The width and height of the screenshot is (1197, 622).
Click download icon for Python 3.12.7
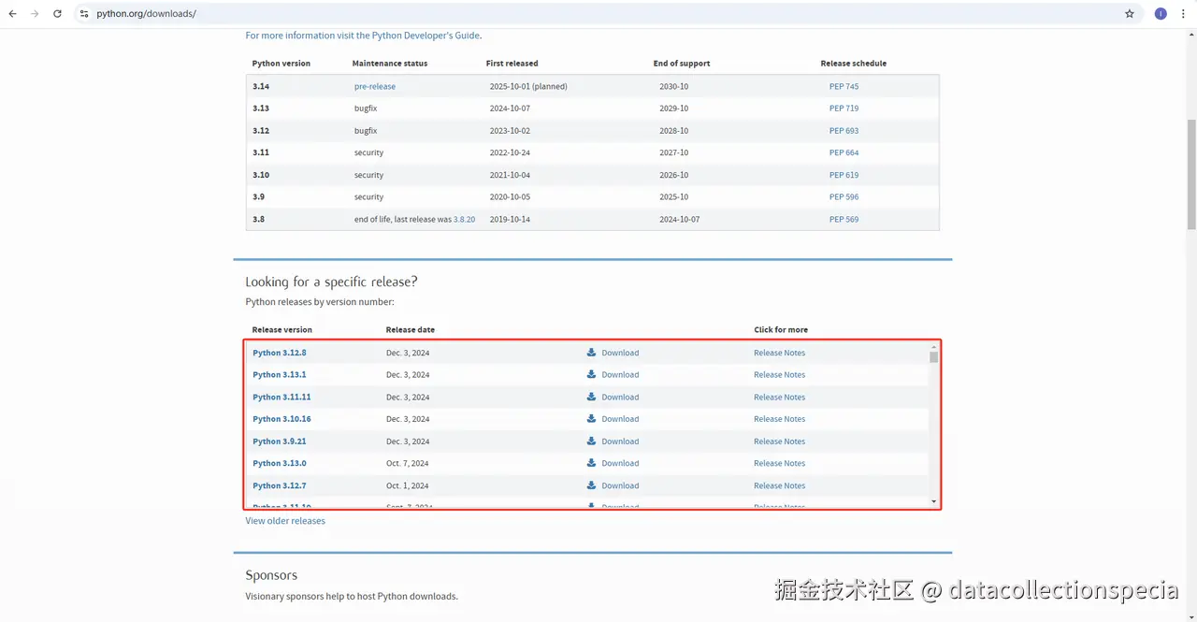pyautogui.click(x=591, y=485)
